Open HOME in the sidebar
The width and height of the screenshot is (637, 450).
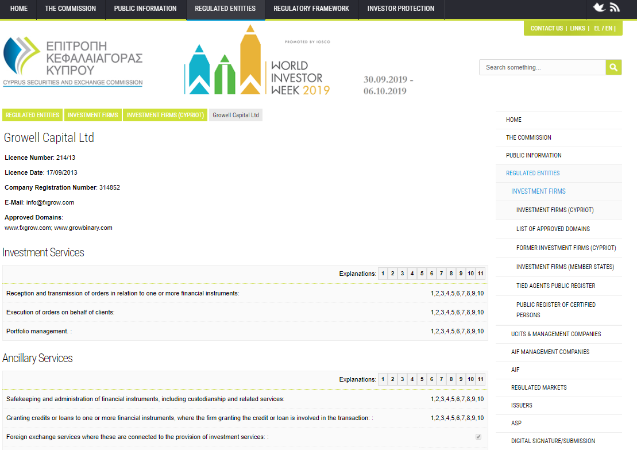click(558, 120)
